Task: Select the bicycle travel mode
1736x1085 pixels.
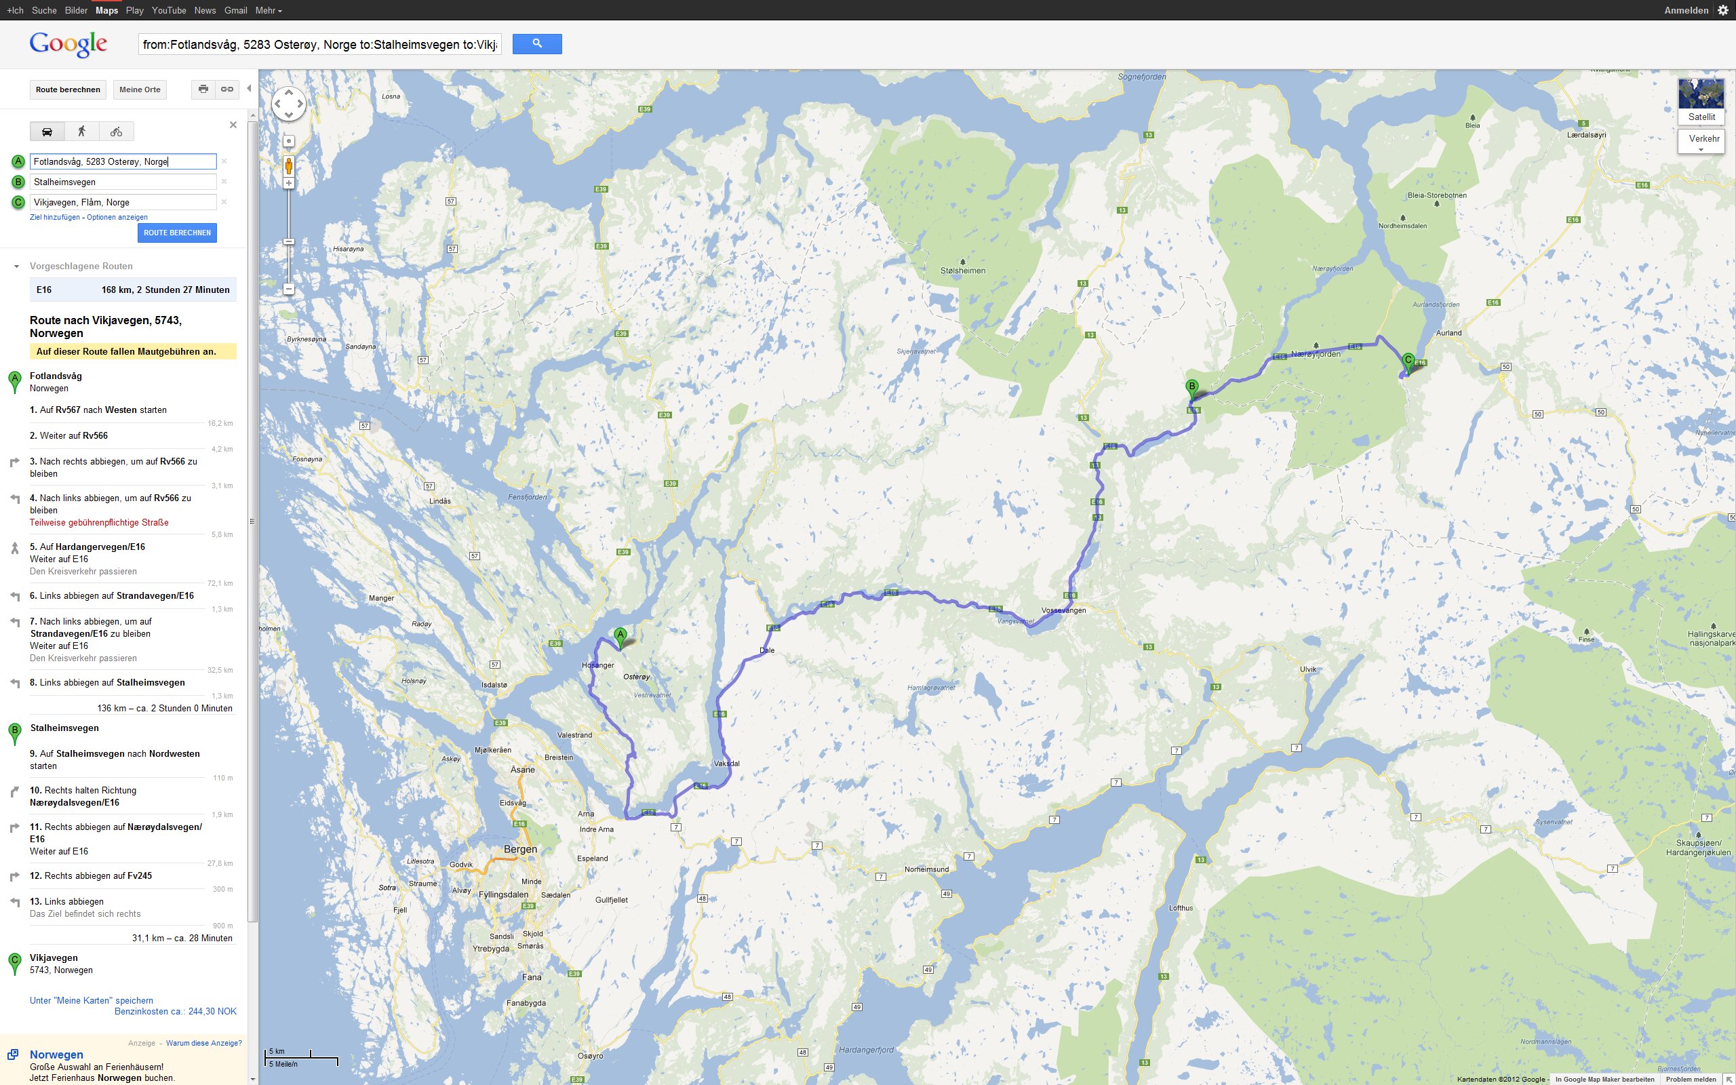Action: [116, 132]
